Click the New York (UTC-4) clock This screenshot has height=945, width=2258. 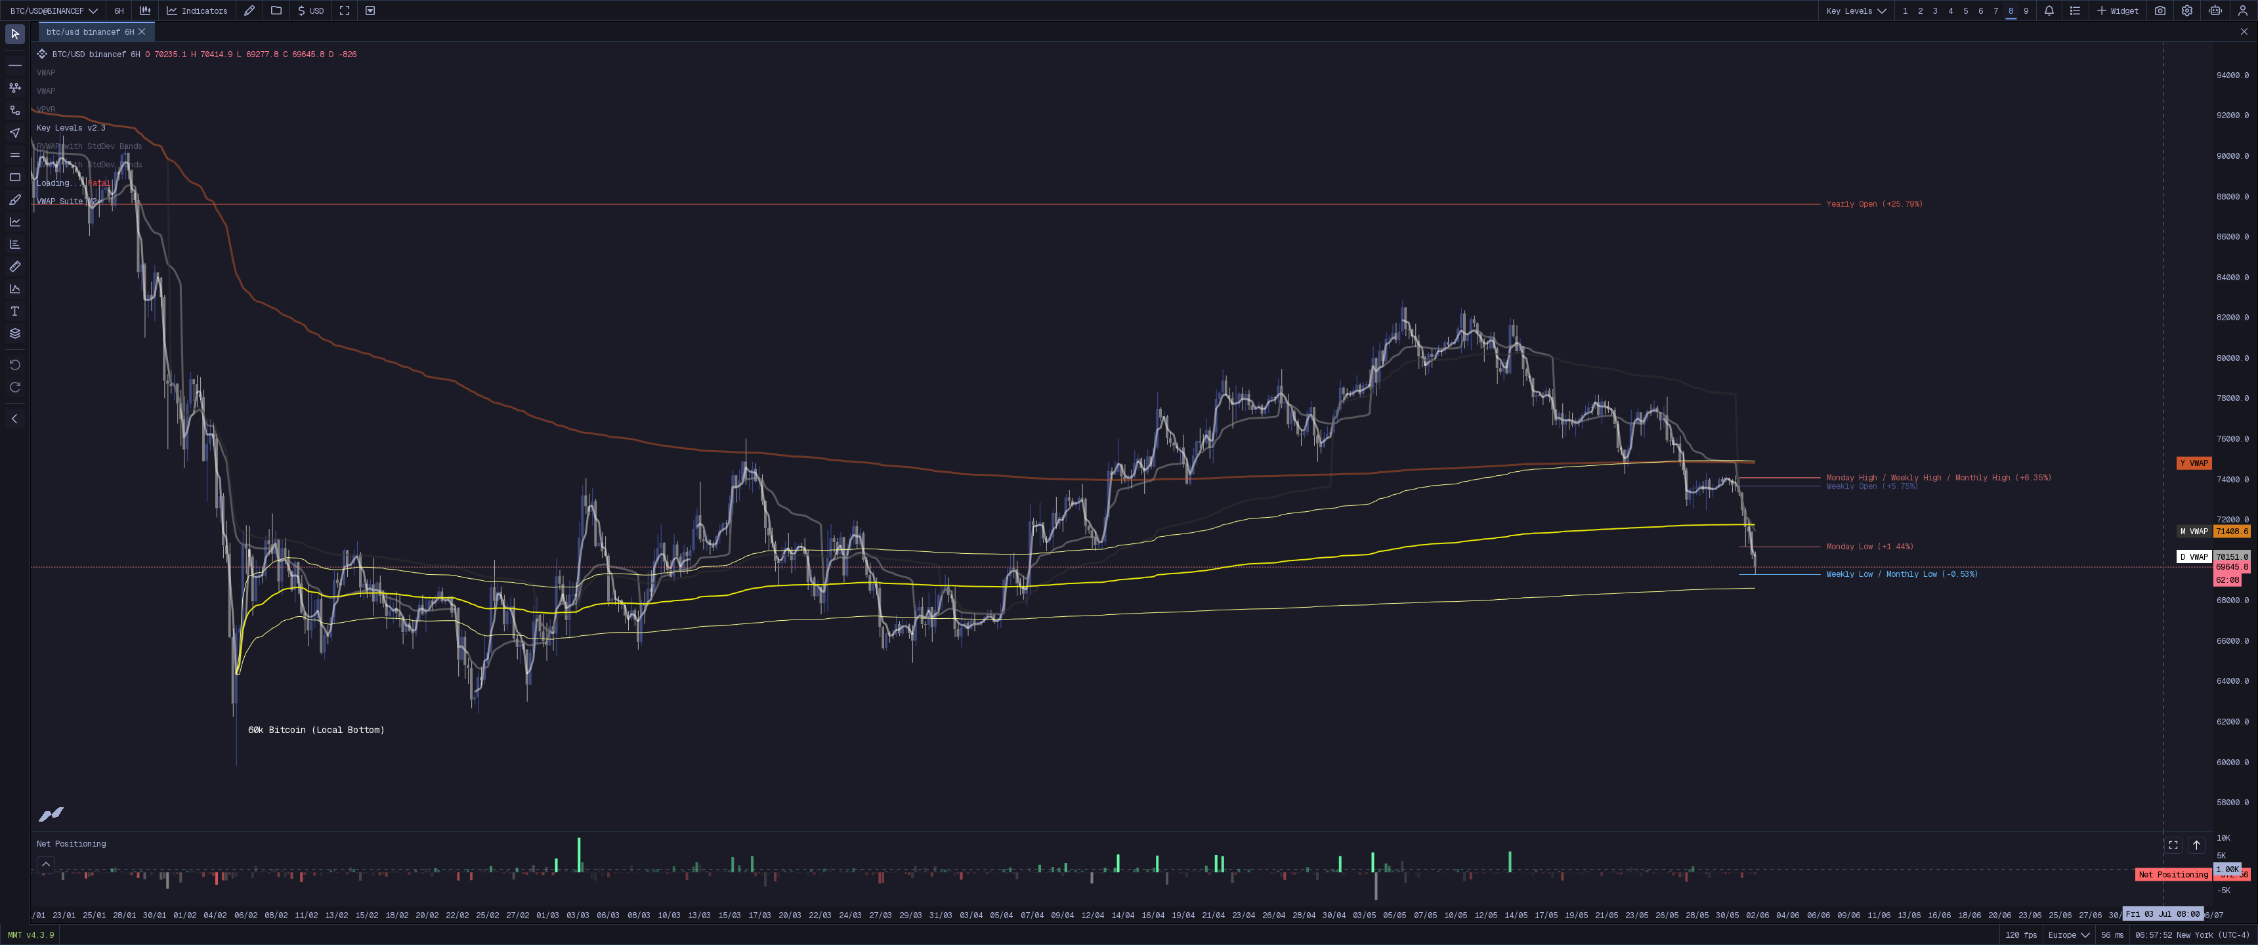click(x=2192, y=935)
